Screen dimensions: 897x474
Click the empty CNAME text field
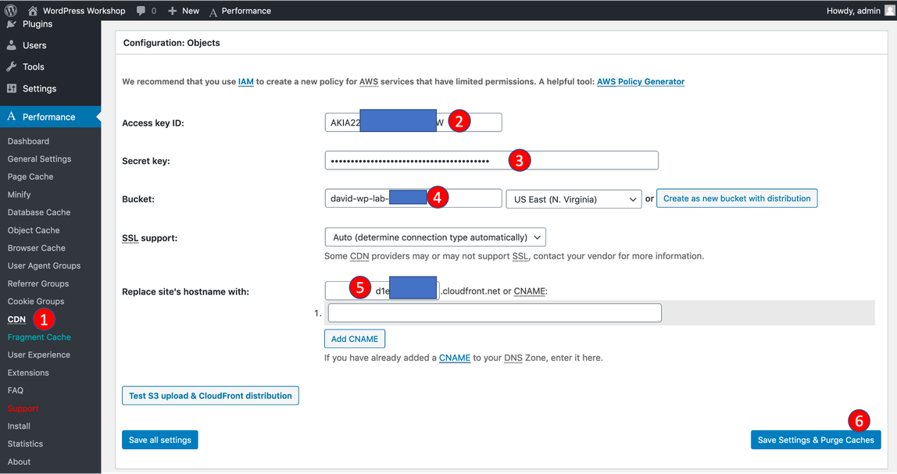coord(495,313)
